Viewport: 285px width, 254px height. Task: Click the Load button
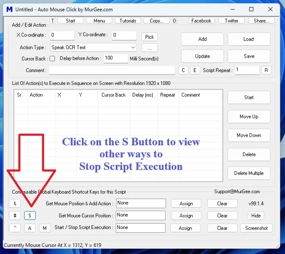point(249,39)
